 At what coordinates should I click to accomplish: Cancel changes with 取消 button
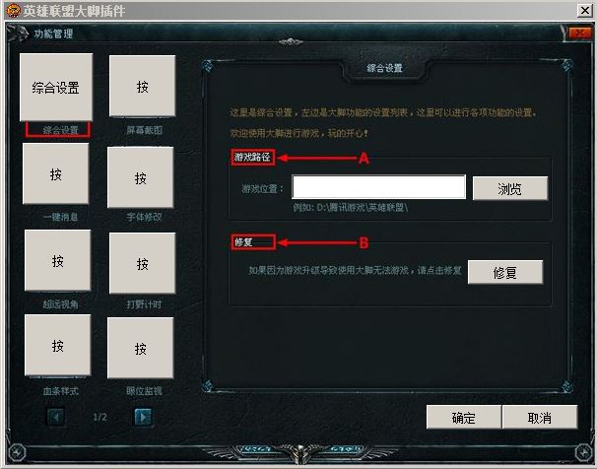540,417
